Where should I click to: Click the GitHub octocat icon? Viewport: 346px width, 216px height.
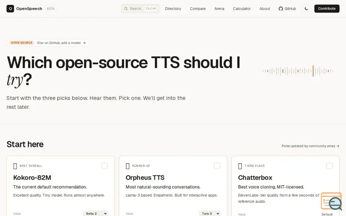click(x=281, y=9)
